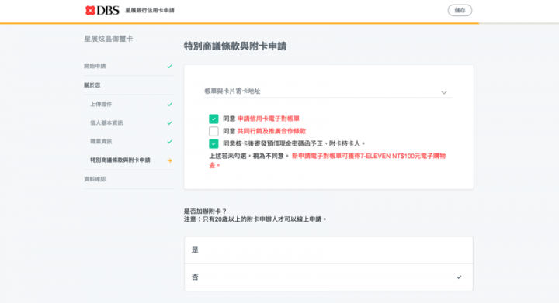Image resolution: width=559 pixels, height=303 pixels.
Task: Click the 星展炫晶御璽卡 card name text
Action: point(109,39)
